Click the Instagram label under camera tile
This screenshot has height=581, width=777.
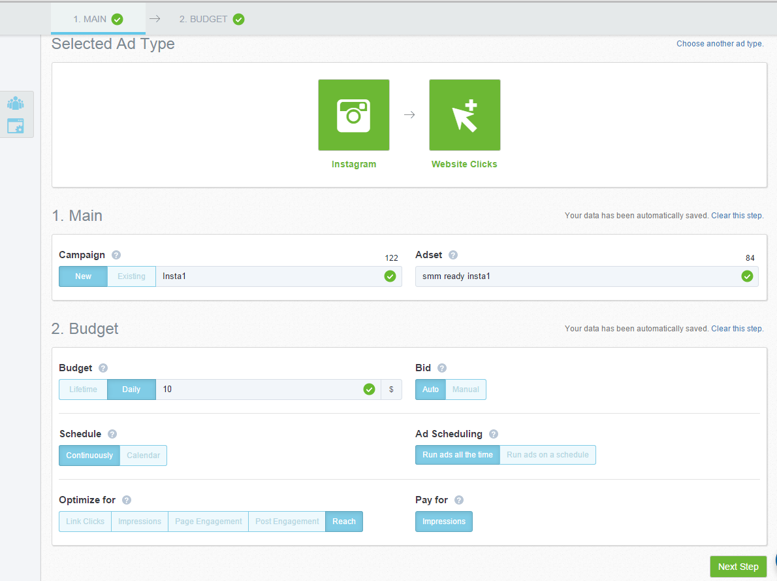354,164
